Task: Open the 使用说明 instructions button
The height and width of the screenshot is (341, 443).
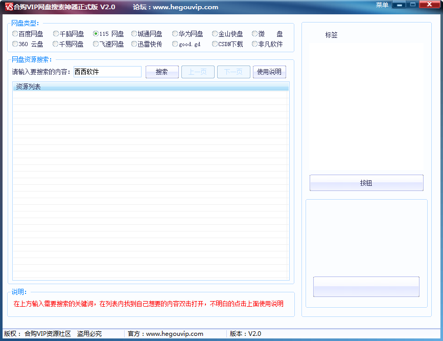Action: pyautogui.click(x=269, y=72)
